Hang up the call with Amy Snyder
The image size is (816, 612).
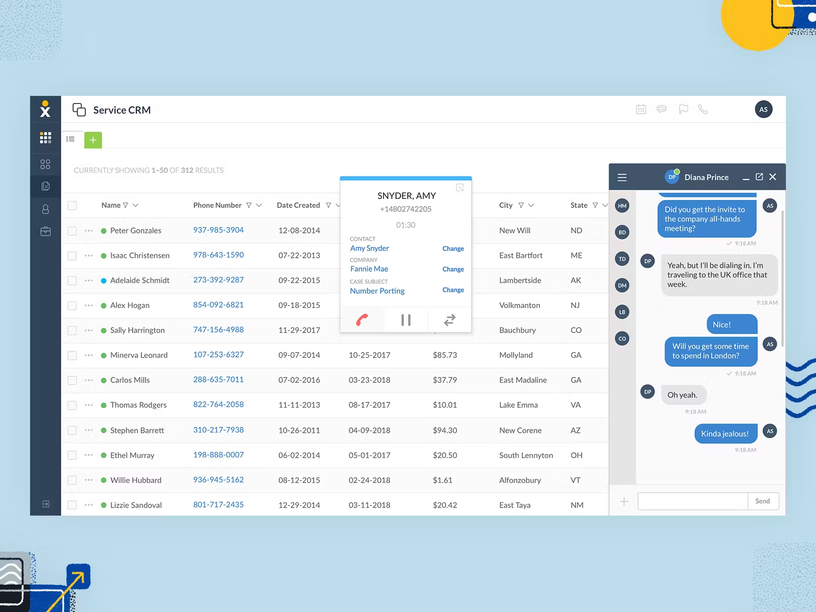point(362,320)
